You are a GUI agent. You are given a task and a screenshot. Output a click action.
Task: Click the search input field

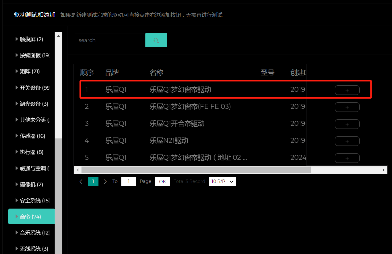(109, 40)
